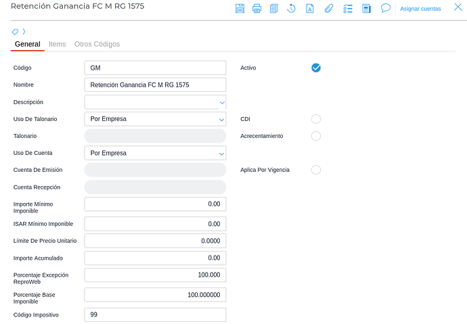Enable Aplica Por Vigencia

coord(315,170)
